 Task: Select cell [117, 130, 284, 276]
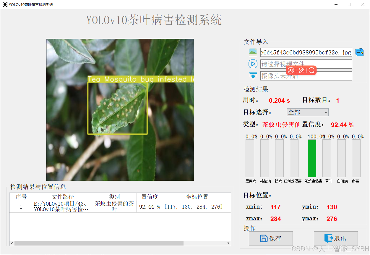tap(197, 206)
